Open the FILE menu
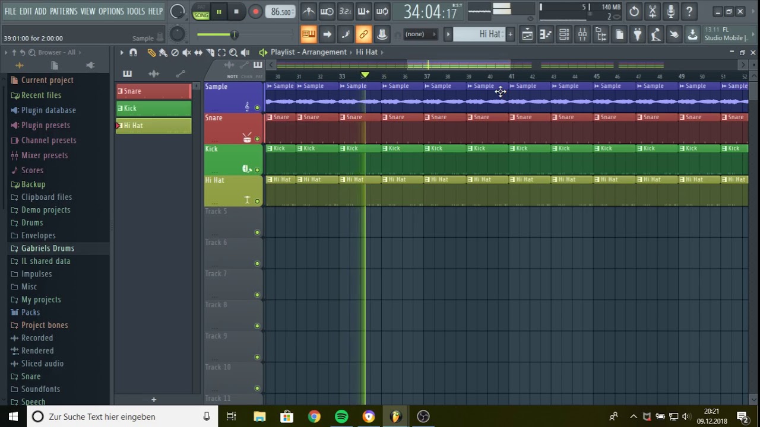 [x=10, y=11]
